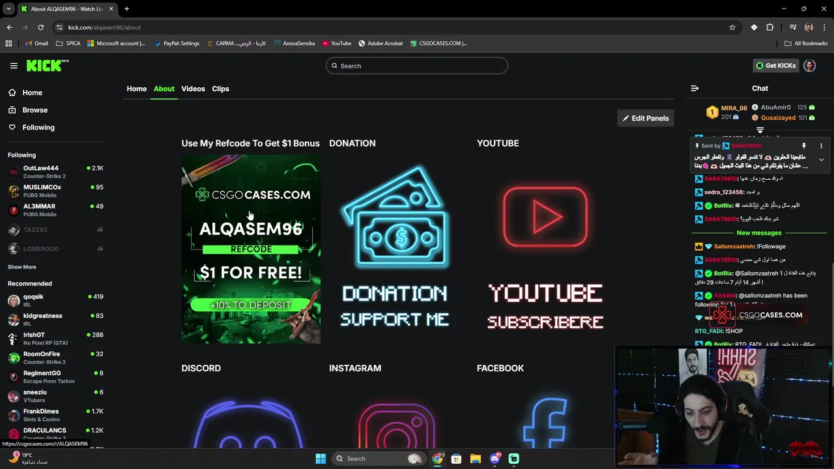Click the CSGOCASES refcode banner

(251, 249)
